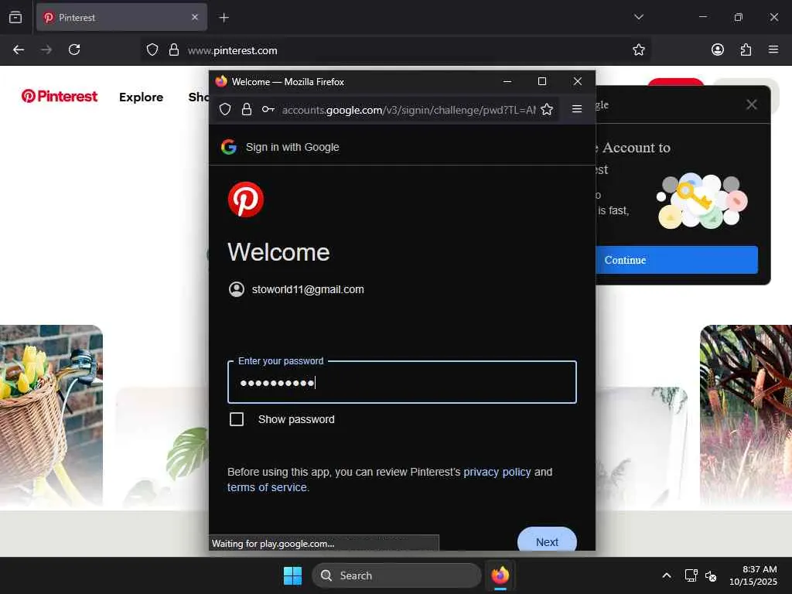792x594 pixels.
Task: Click the muted volume tray icon
Action: click(x=711, y=575)
